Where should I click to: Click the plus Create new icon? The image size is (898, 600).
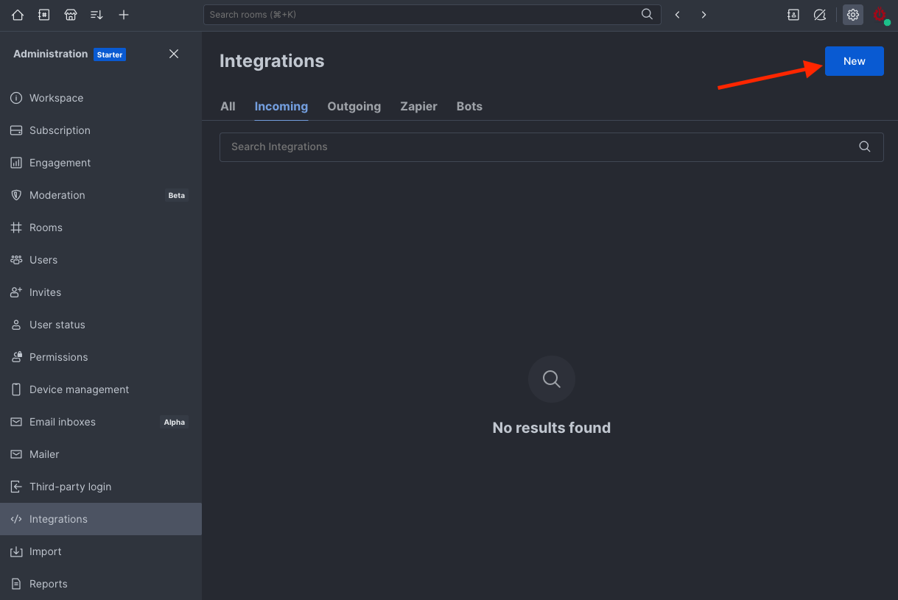124,15
